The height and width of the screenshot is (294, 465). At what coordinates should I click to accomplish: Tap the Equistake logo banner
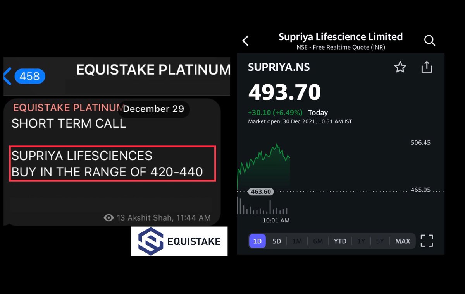[179, 241]
